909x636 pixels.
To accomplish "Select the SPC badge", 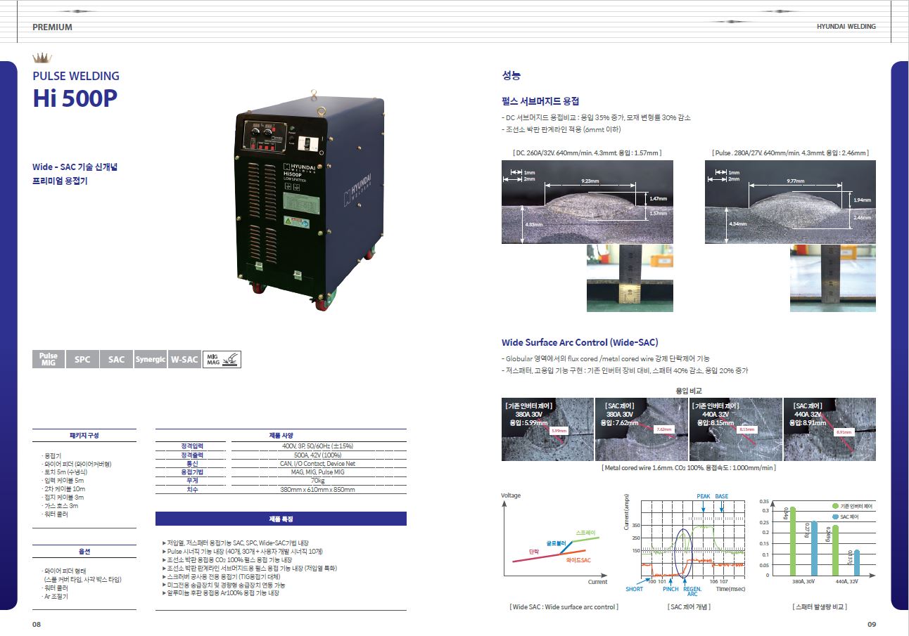I will pyautogui.click(x=82, y=359).
